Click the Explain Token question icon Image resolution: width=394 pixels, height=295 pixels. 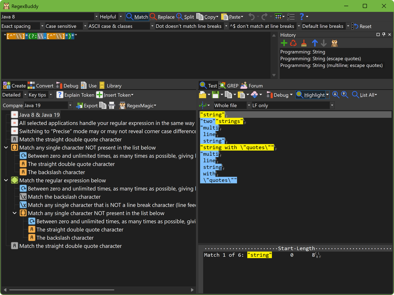tap(59, 95)
